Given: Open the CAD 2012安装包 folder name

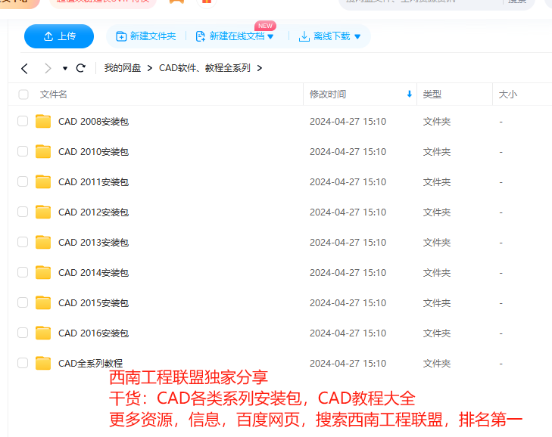Looking at the screenshot, I should click(93, 212).
